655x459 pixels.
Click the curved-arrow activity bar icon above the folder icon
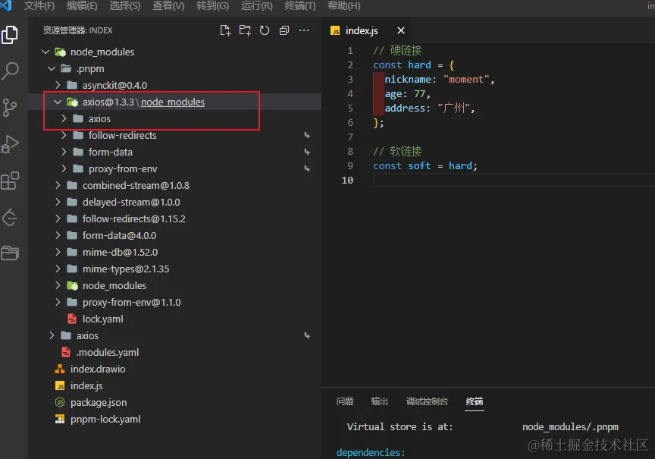[x=10, y=218]
